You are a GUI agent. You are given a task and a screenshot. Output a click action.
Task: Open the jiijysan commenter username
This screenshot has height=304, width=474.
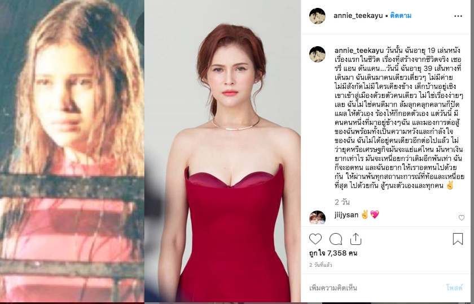[x=346, y=215]
